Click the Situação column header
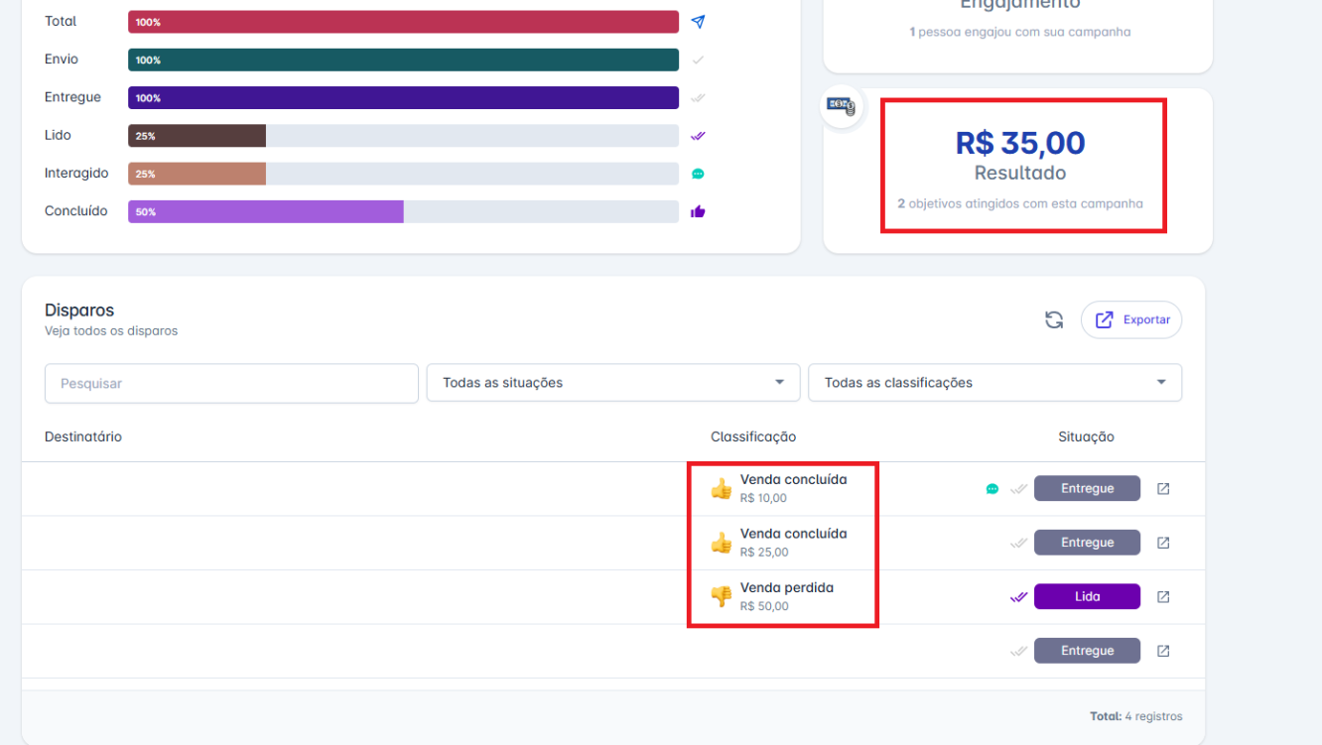 [1086, 436]
